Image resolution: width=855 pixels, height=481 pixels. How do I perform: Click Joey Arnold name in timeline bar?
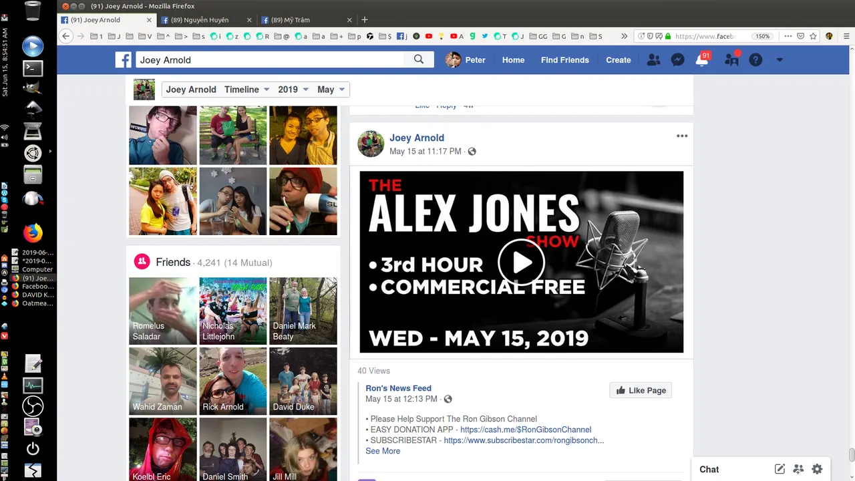(191, 90)
